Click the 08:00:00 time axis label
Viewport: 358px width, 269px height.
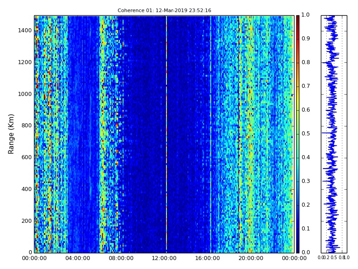coord(121,259)
